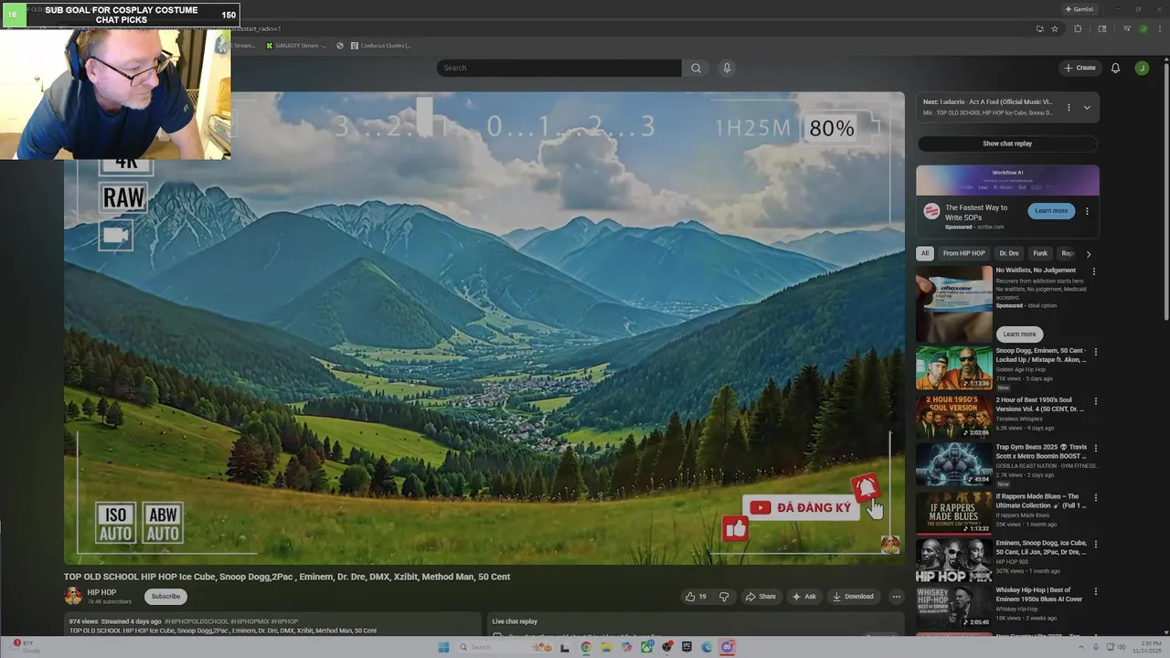Show more filter chips with right arrow
This screenshot has width=1170, height=658.
click(x=1088, y=253)
